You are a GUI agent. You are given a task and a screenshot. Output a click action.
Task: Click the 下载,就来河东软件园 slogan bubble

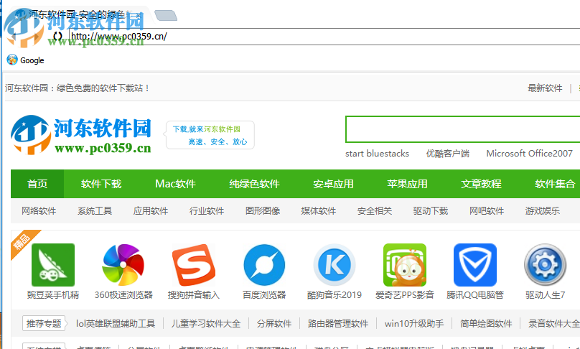(x=210, y=135)
